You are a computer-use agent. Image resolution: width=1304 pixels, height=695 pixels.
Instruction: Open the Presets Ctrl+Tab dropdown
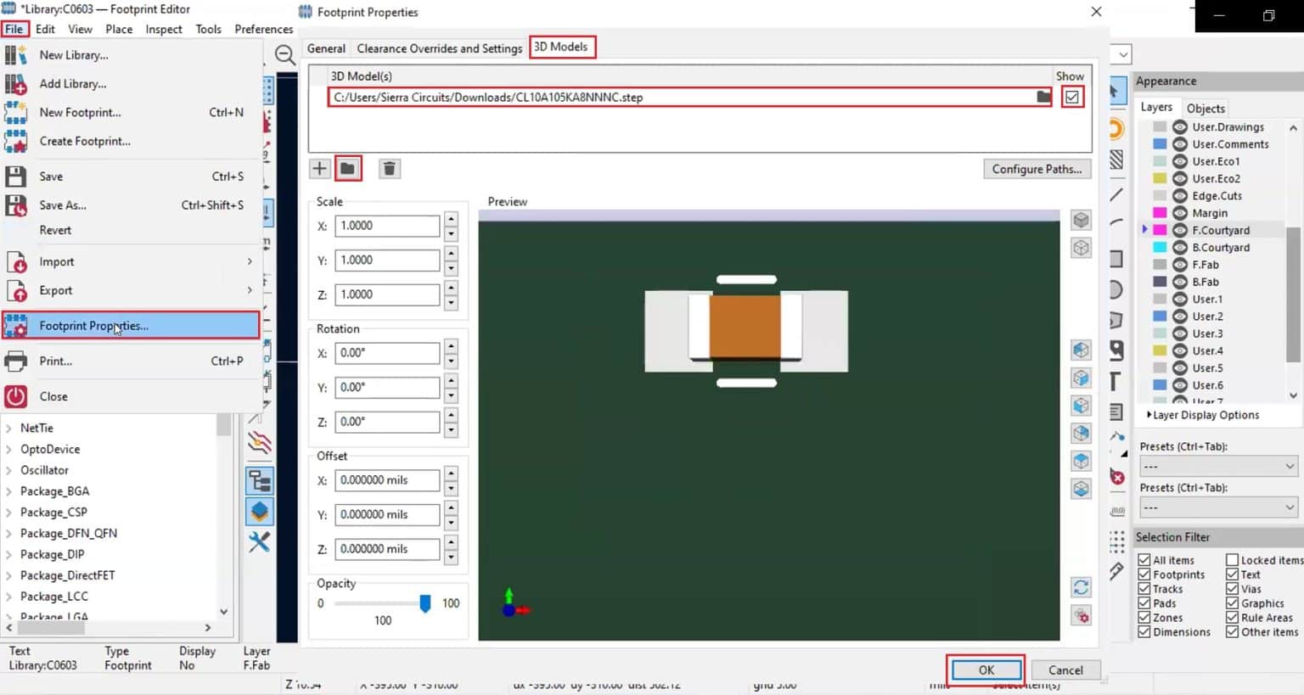(x=1217, y=466)
